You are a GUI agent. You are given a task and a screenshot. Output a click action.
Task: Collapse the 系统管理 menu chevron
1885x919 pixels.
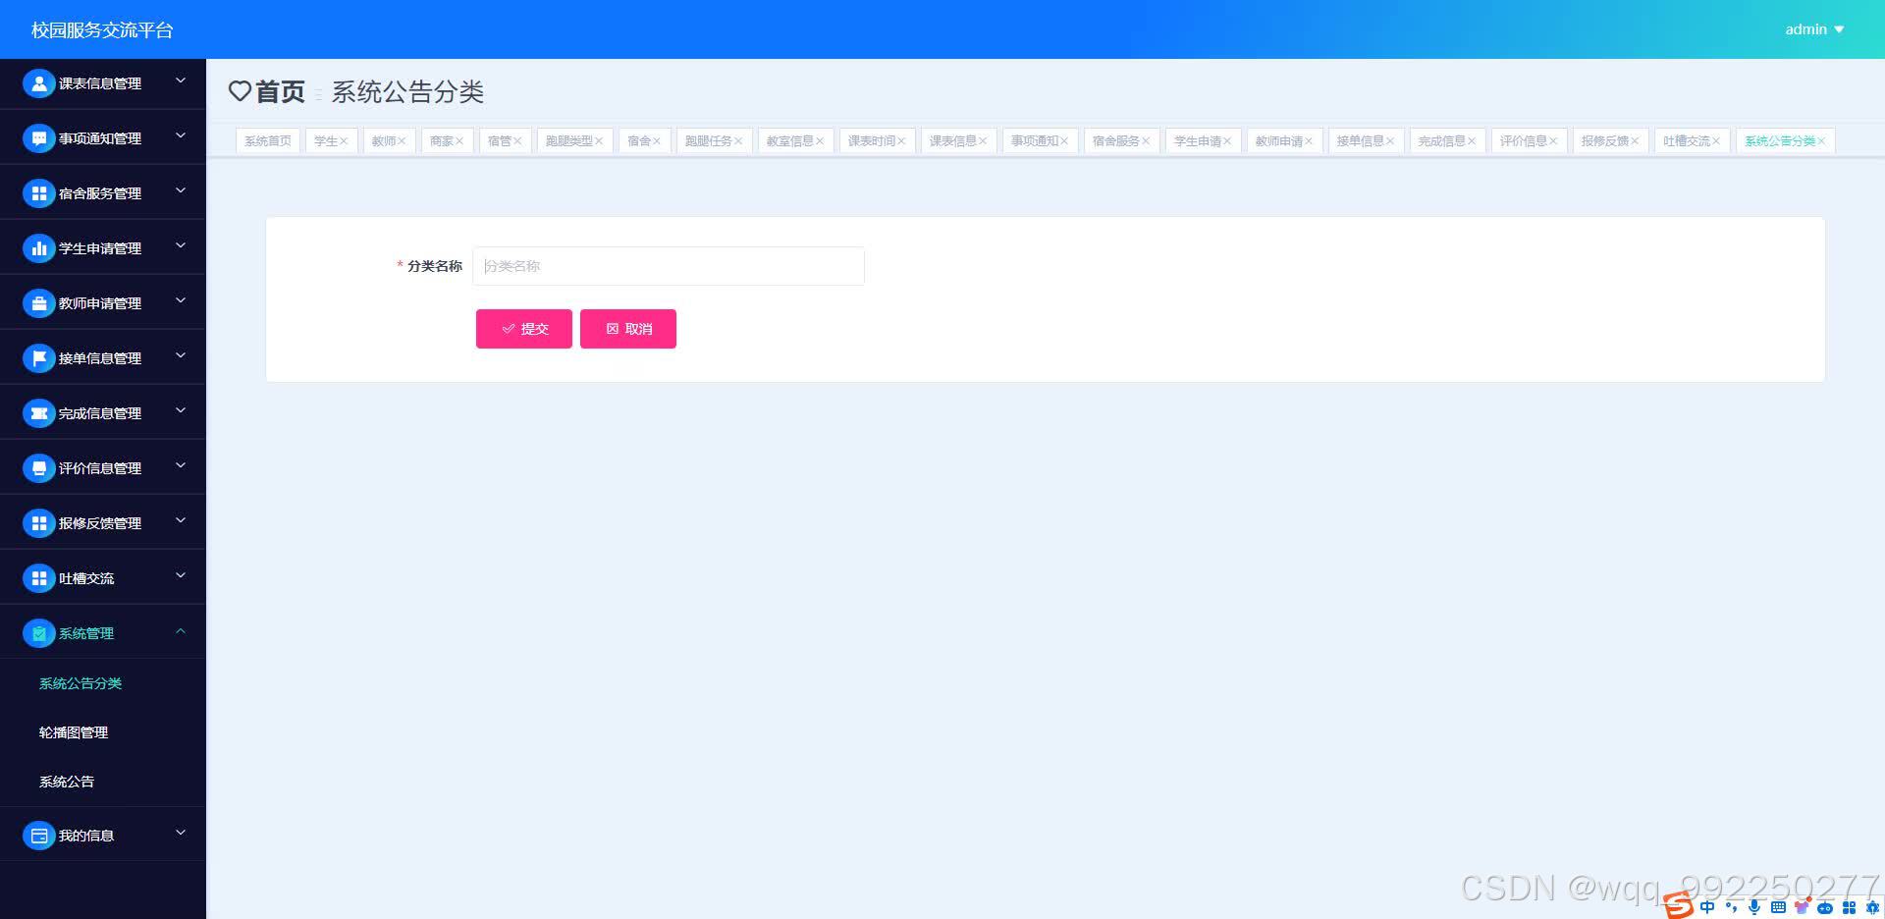point(181,630)
